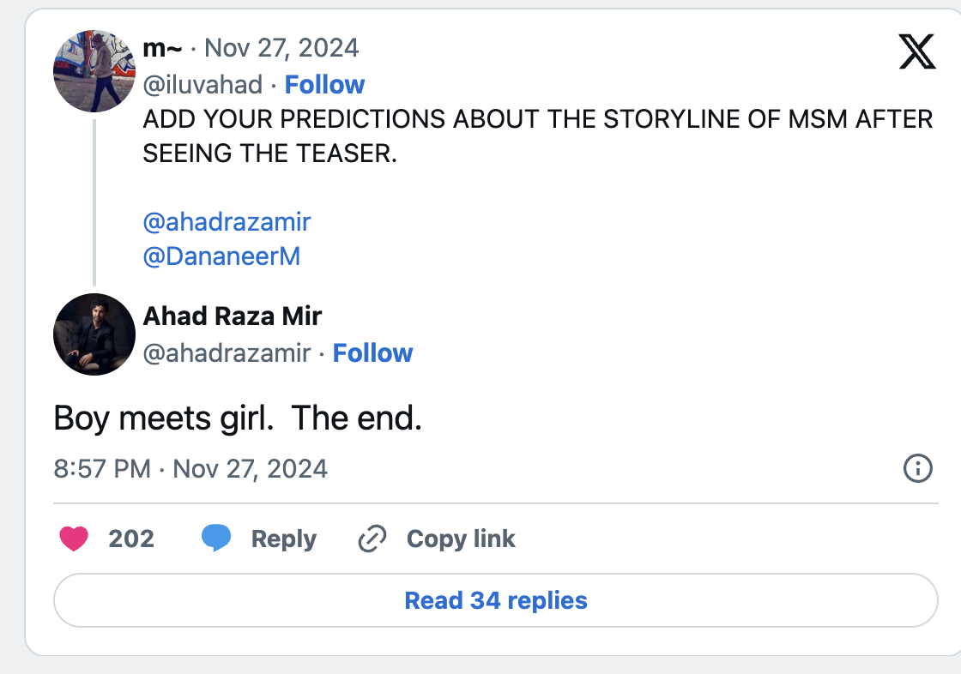The width and height of the screenshot is (961, 674).
Task: Click the Read 34 replies button
Action: click(x=496, y=600)
